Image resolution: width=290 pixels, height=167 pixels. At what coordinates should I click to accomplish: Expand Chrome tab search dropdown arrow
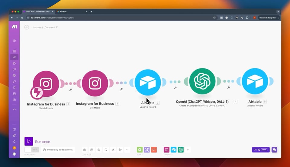point(278,11)
